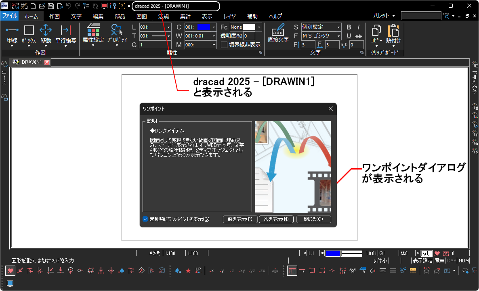
Task: Click the blue color swatch in status bar
Action: (x=333, y=253)
